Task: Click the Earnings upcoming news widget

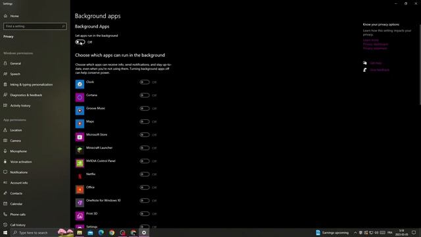Action: tap(332, 232)
